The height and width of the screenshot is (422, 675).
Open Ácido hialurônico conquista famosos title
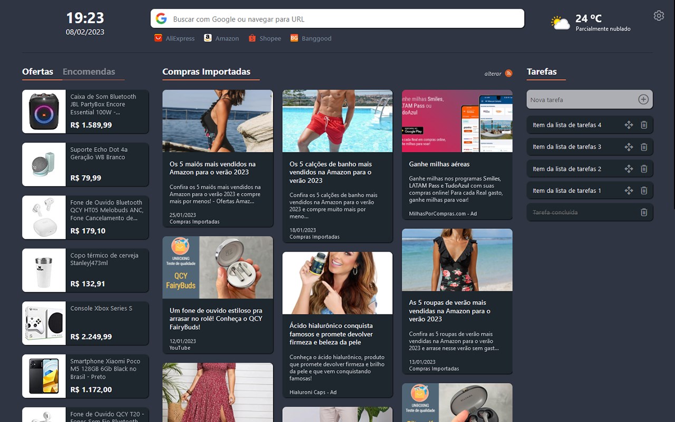coord(331,334)
